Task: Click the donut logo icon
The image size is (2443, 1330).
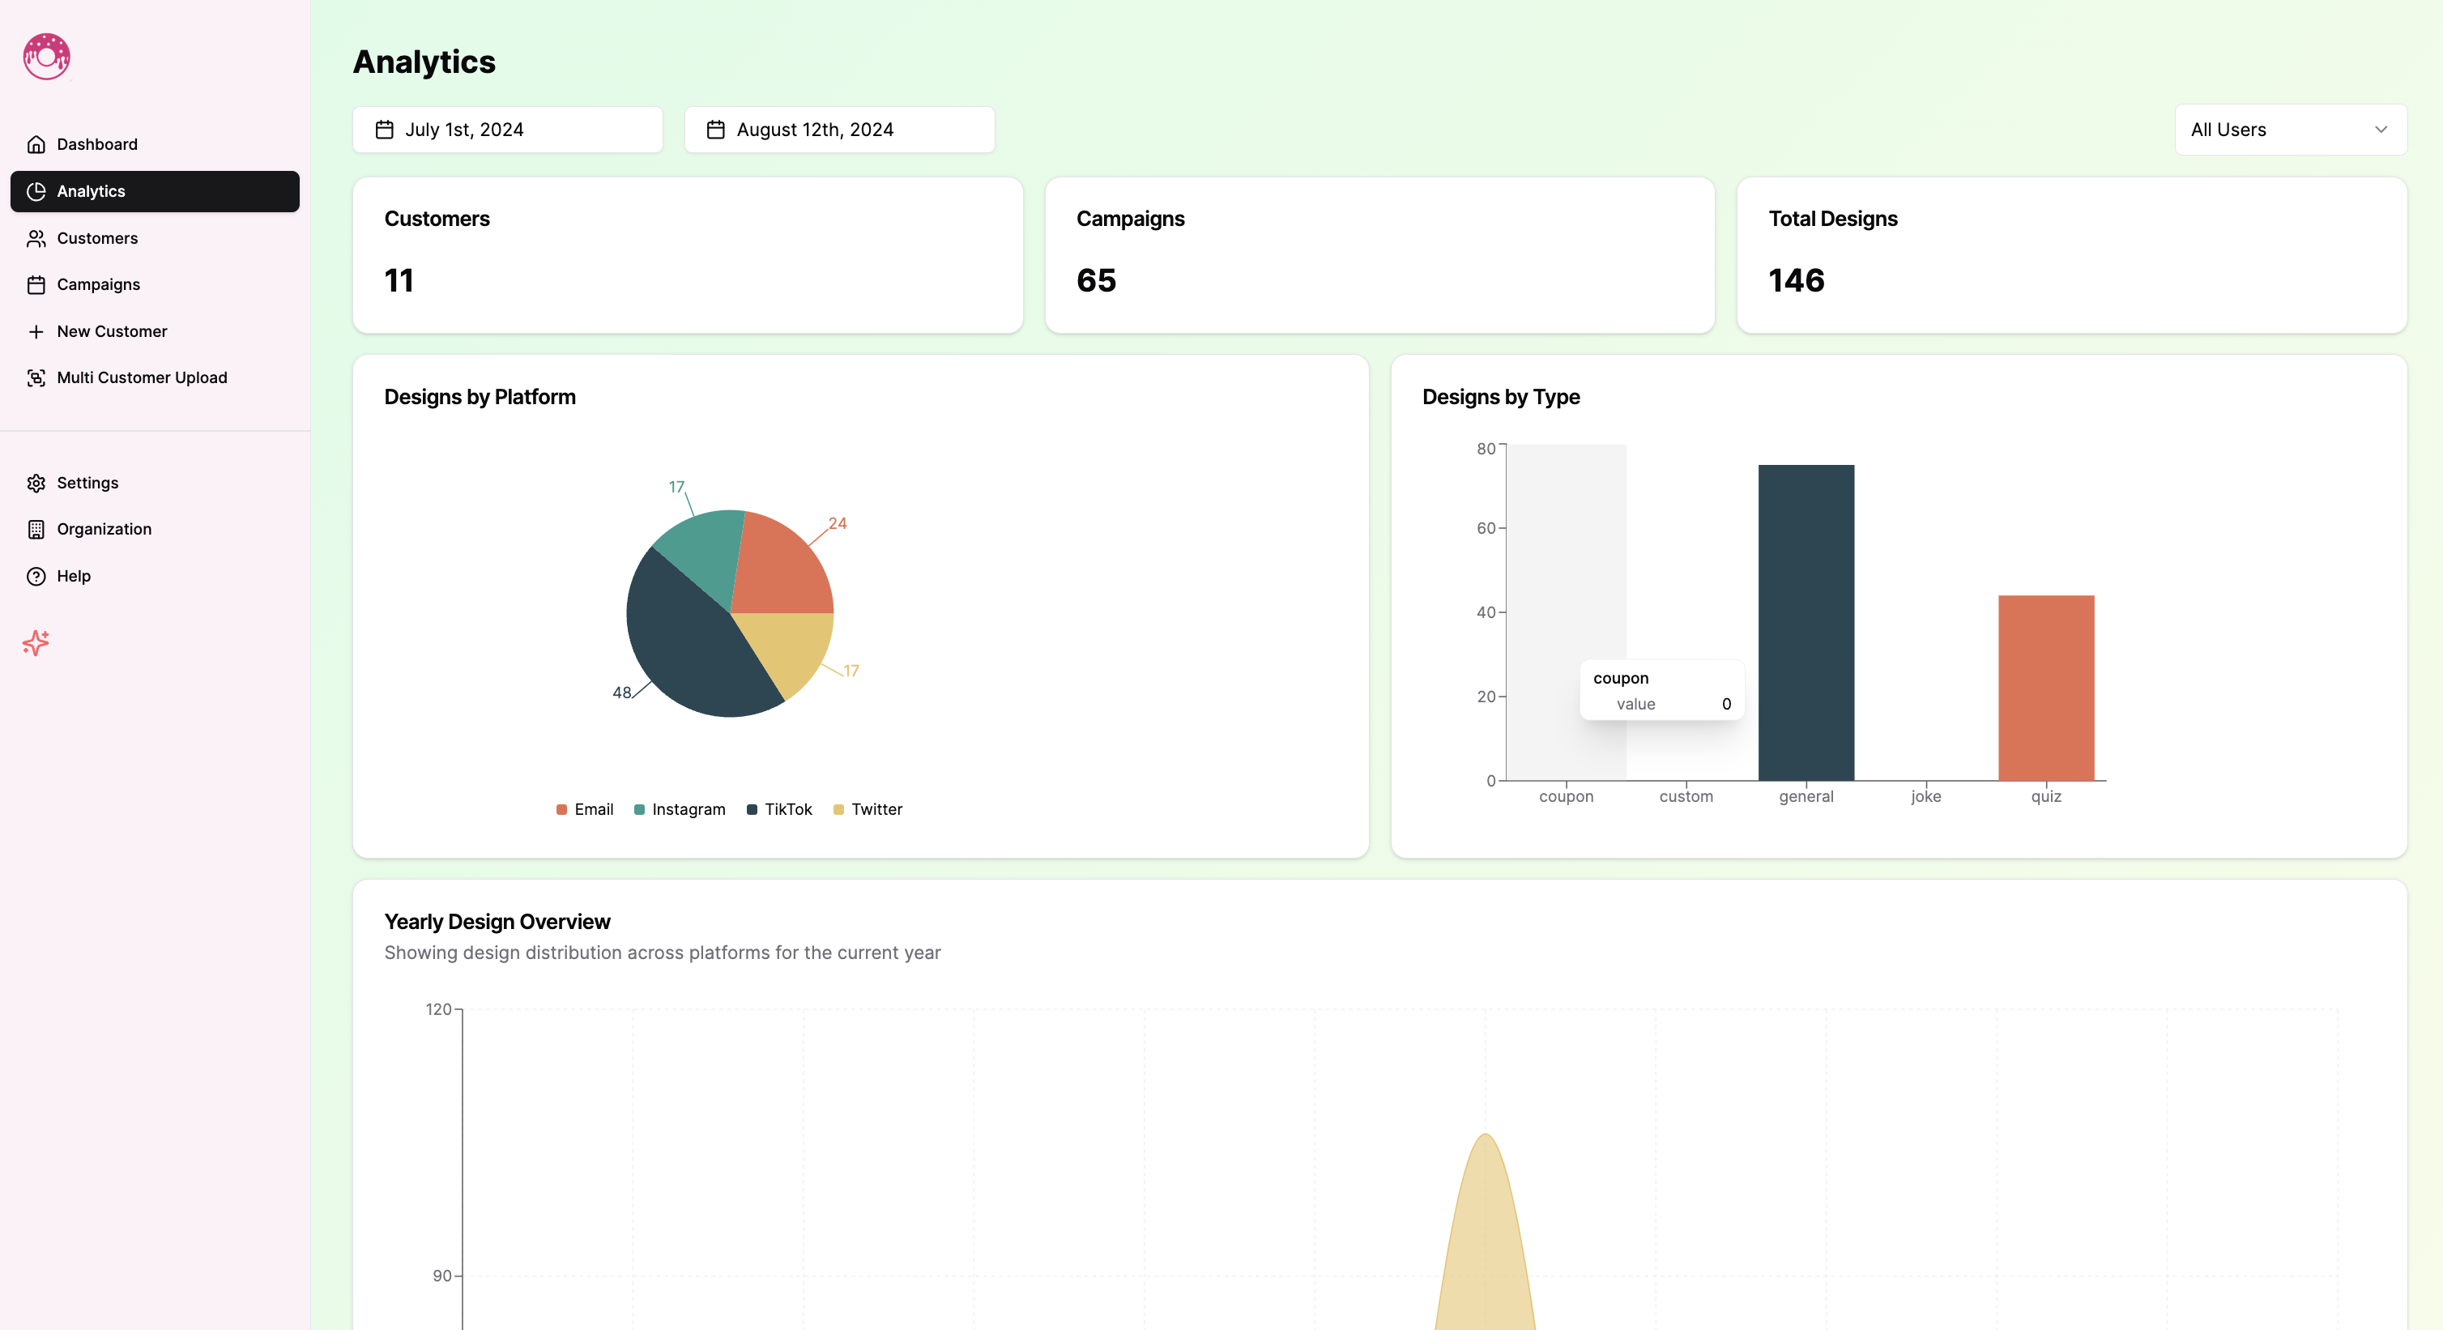Action: (x=46, y=57)
